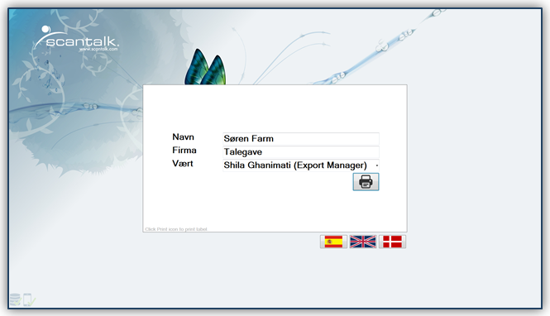Switch language with the Spanish flag

(333, 242)
